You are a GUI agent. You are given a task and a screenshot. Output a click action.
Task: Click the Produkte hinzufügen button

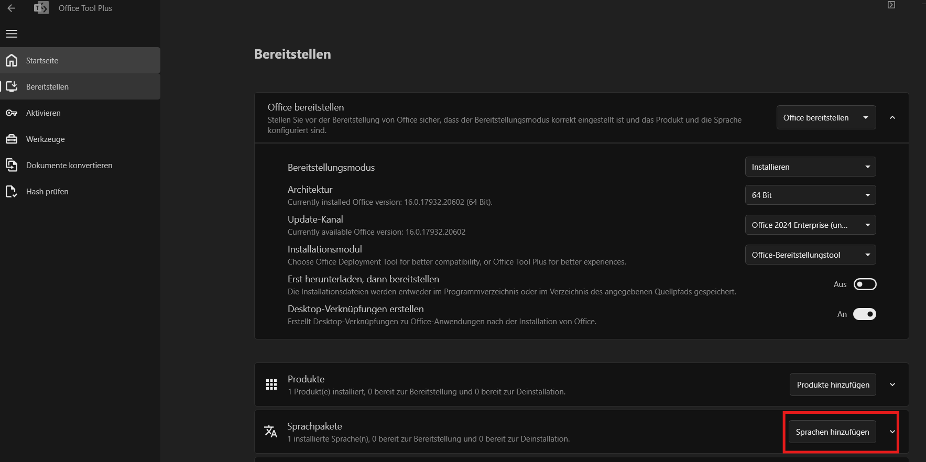coord(833,385)
